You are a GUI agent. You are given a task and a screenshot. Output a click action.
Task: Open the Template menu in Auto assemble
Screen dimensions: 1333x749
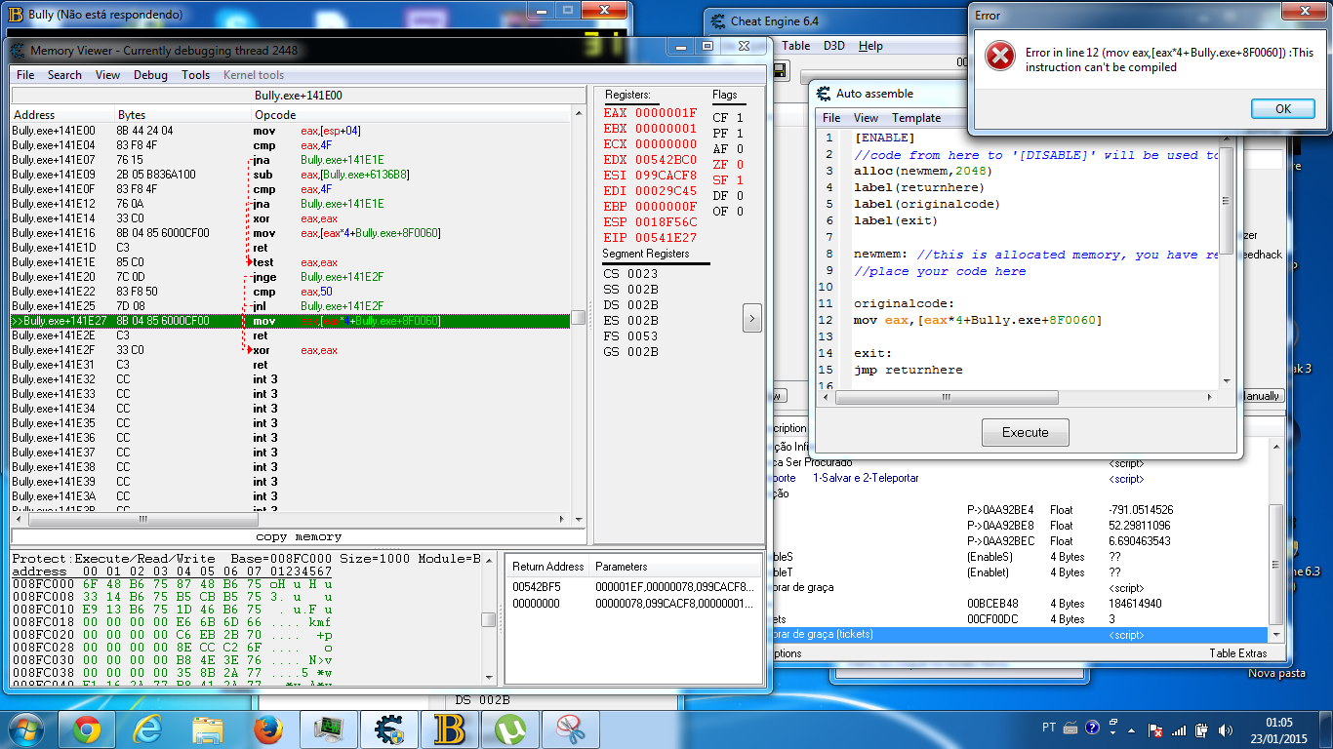pyautogui.click(x=915, y=118)
